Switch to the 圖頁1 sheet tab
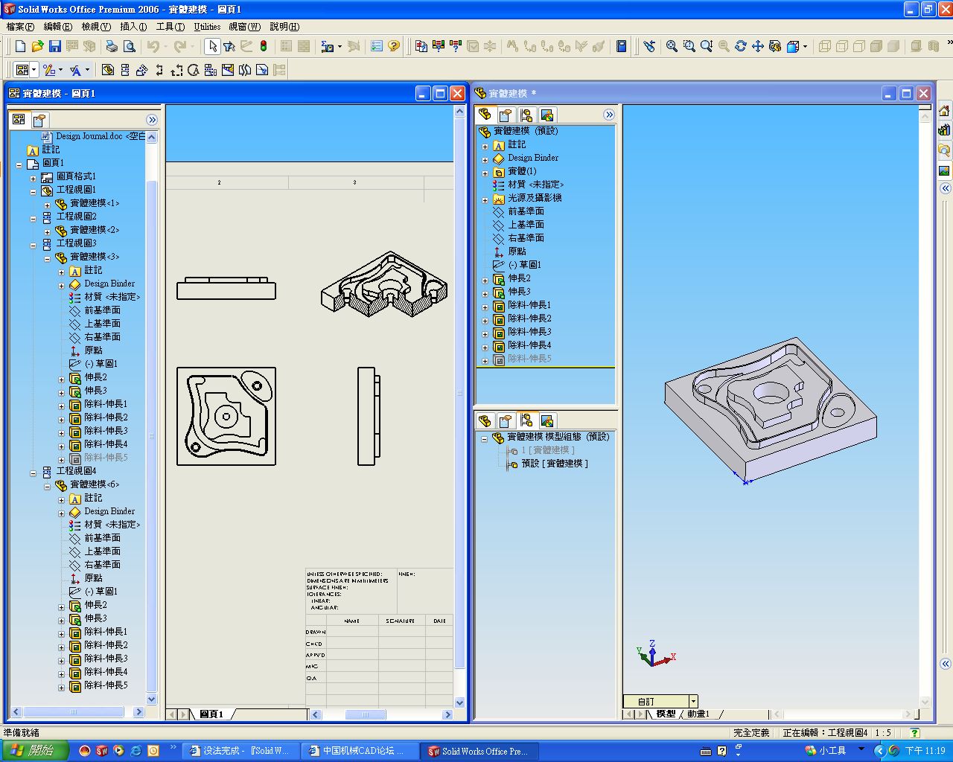Screen dimensions: 953x762 click(212, 714)
